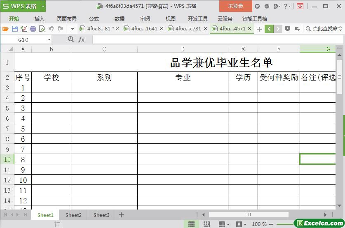Save the workbook with the floppy icon
Image resolution: width=345 pixels, height=228 pixels.
click(14, 29)
